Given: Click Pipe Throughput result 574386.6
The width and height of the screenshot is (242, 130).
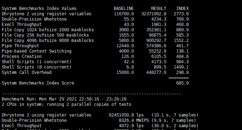Looking at the screenshot, I should click(156, 46).
